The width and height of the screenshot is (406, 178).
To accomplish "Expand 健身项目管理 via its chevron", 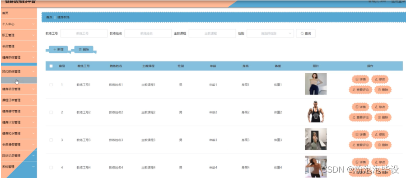I will pyautogui.click(x=33, y=89).
